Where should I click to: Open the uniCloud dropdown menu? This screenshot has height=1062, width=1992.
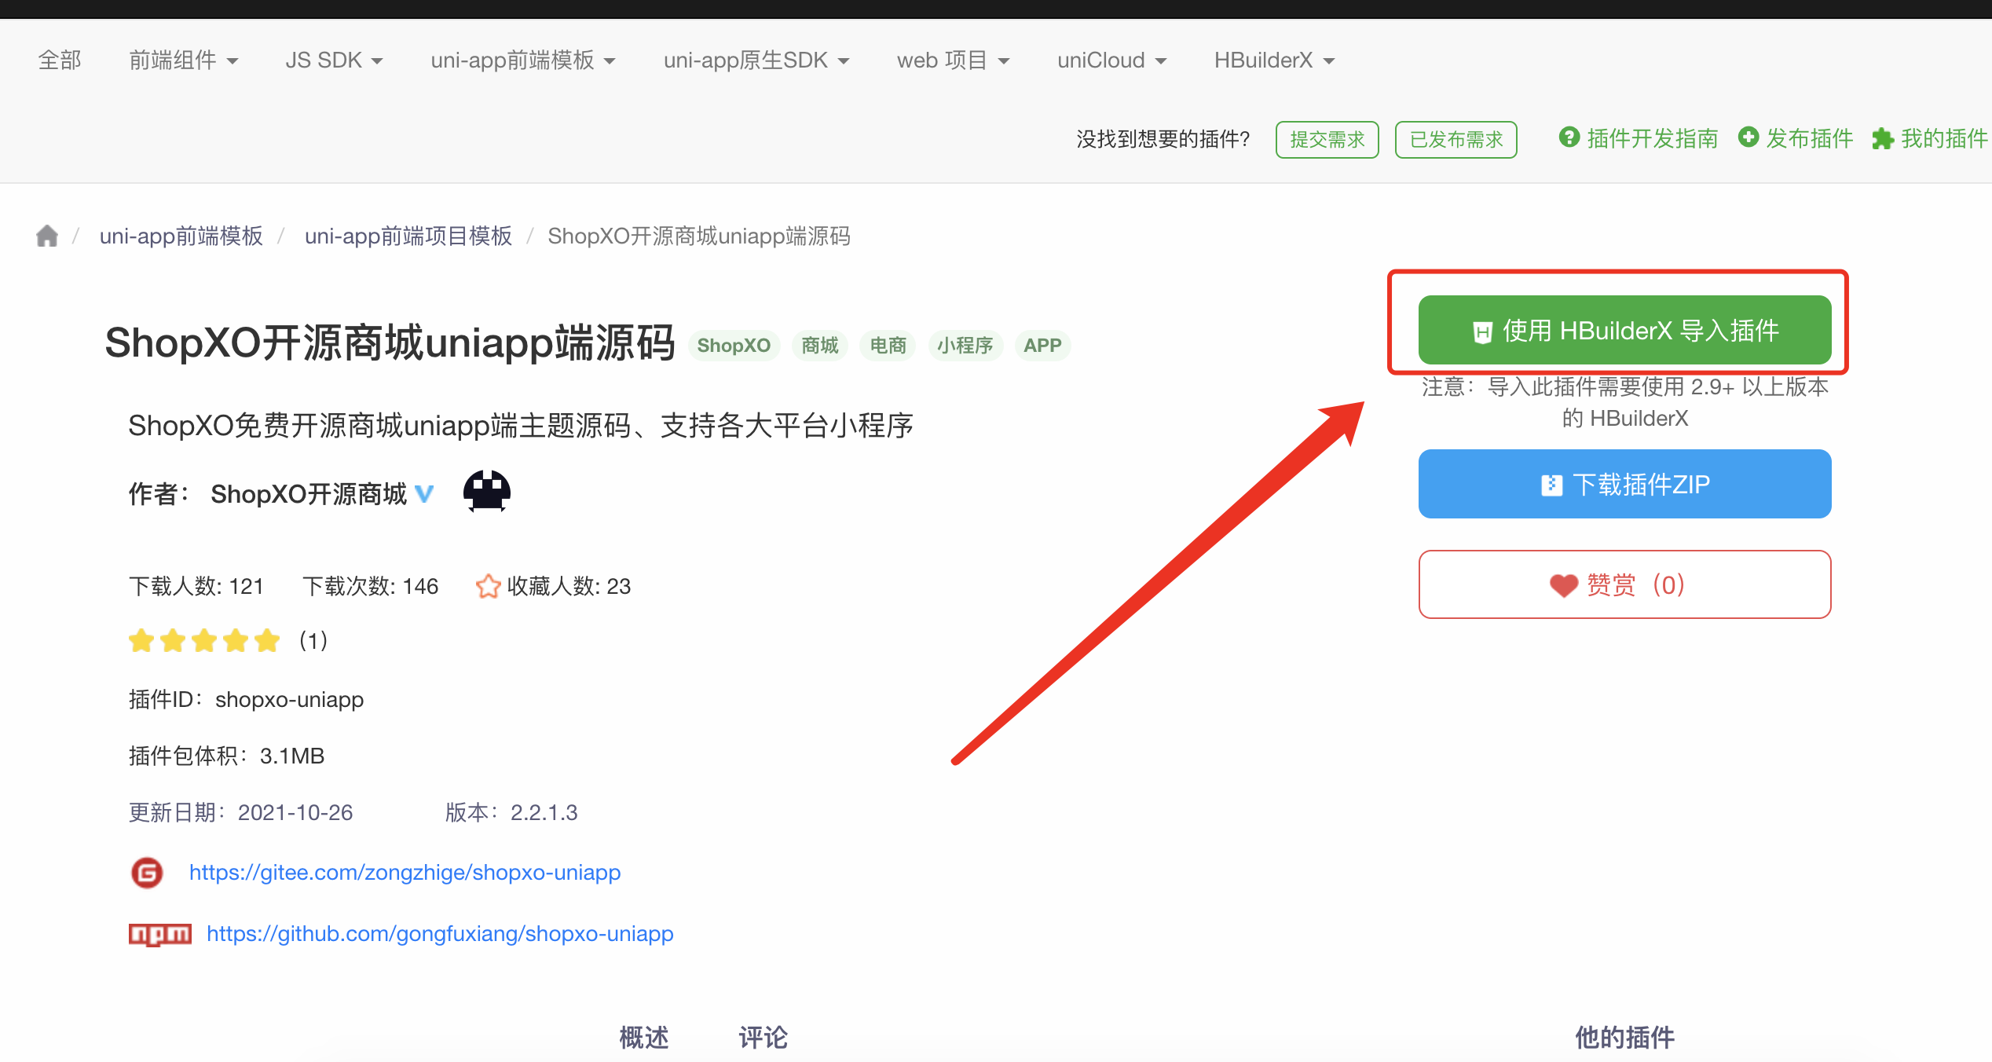pyautogui.click(x=1111, y=60)
